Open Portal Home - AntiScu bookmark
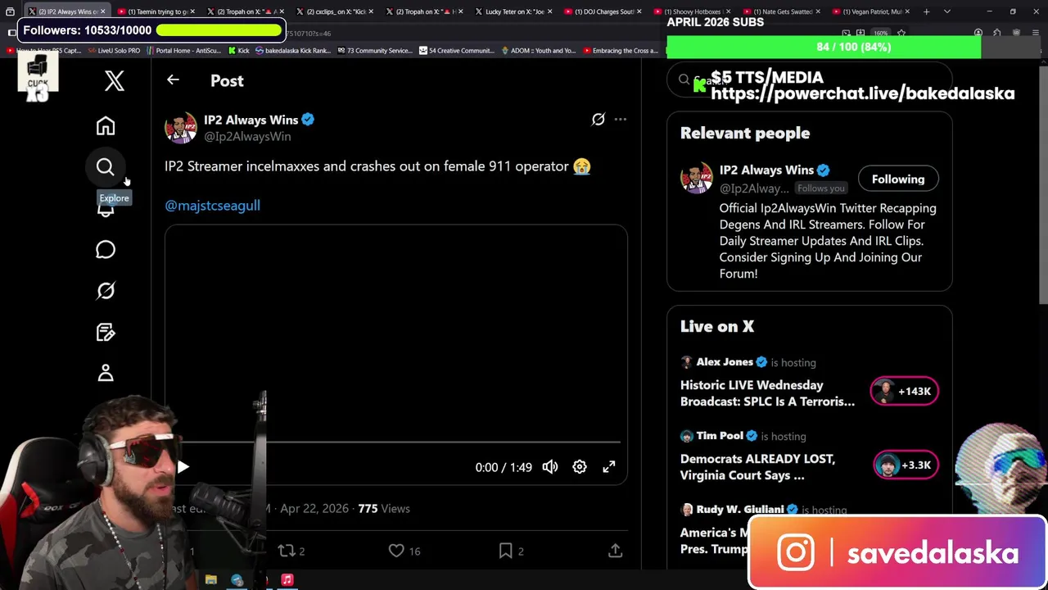Viewport: 1048px width, 590px height. click(x=184, y=51)
